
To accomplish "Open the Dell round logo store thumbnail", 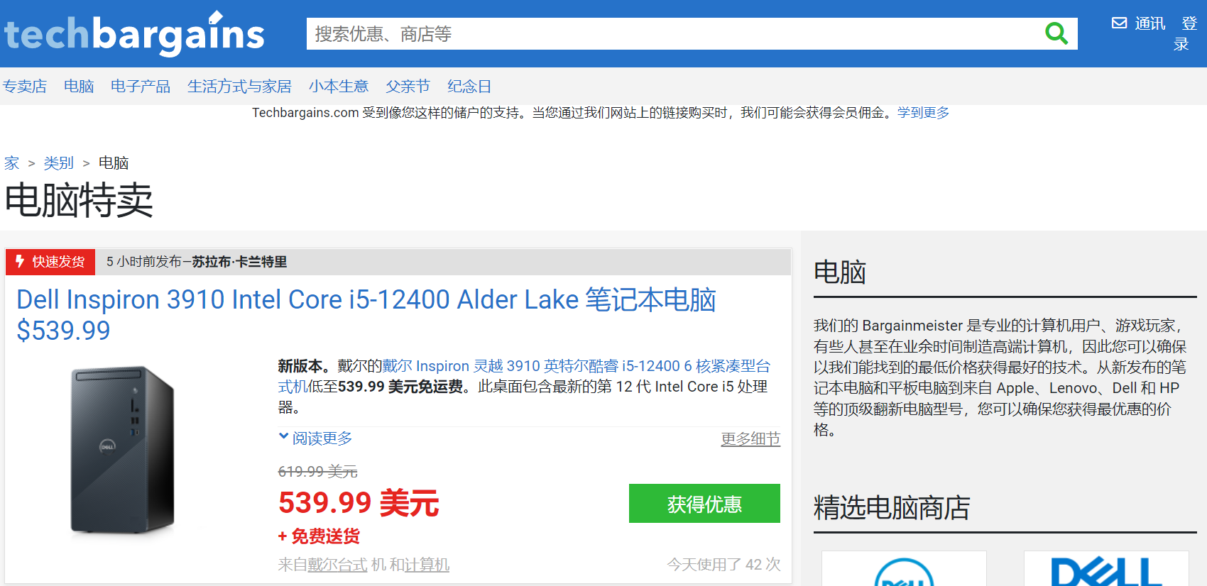I will click(904, 568).
